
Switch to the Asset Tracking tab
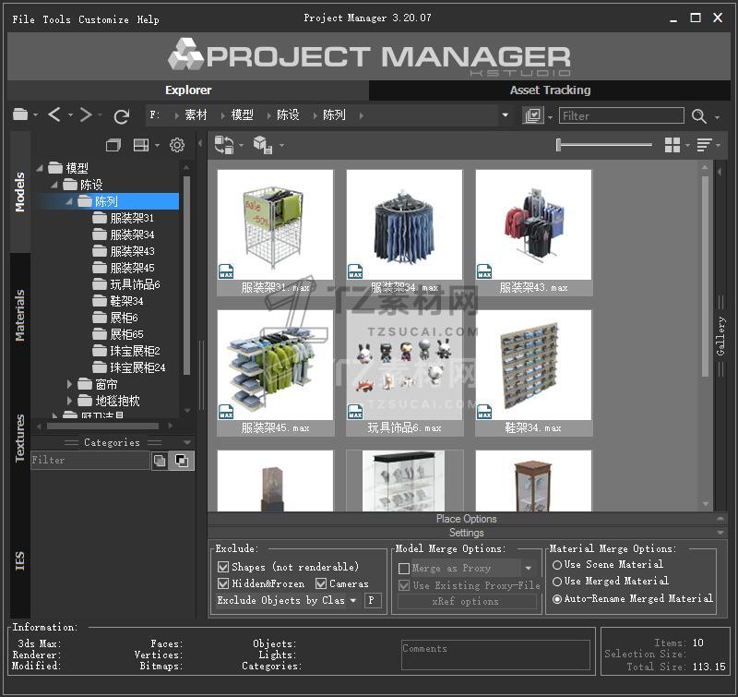pos(550,90)
